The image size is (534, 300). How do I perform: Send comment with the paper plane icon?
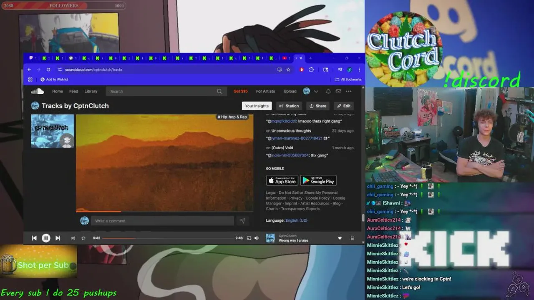[x=242, y=221]
